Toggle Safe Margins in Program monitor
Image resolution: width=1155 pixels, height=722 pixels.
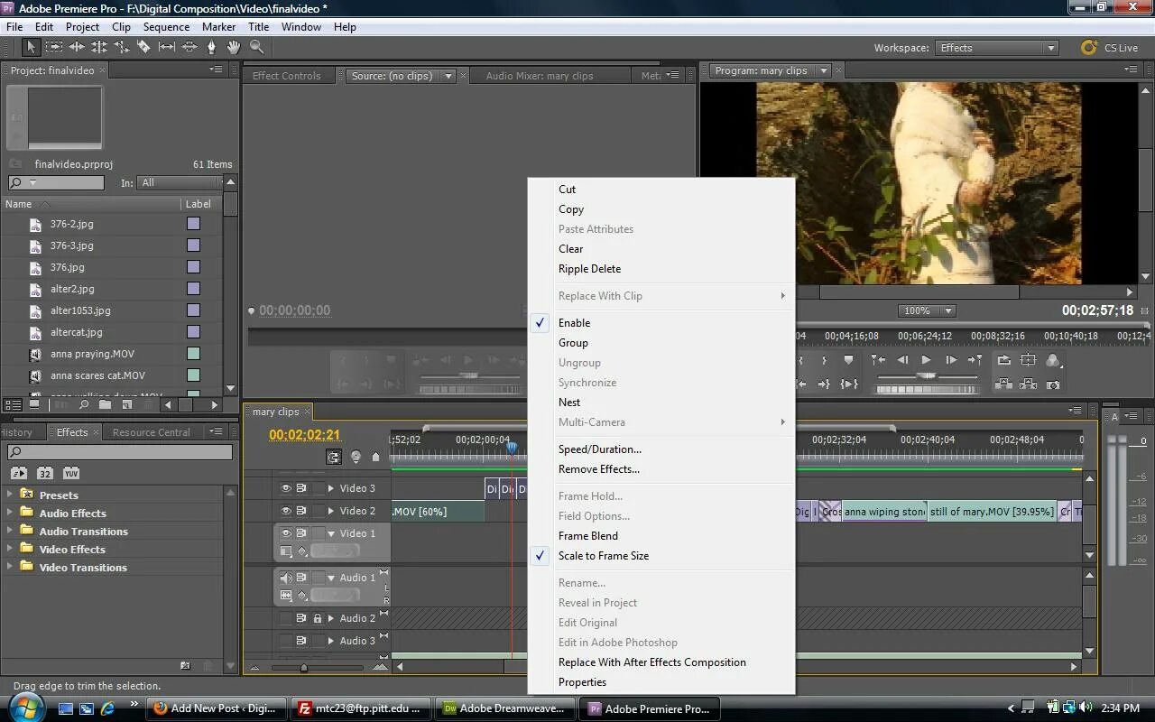click(x=1028, y=360)
